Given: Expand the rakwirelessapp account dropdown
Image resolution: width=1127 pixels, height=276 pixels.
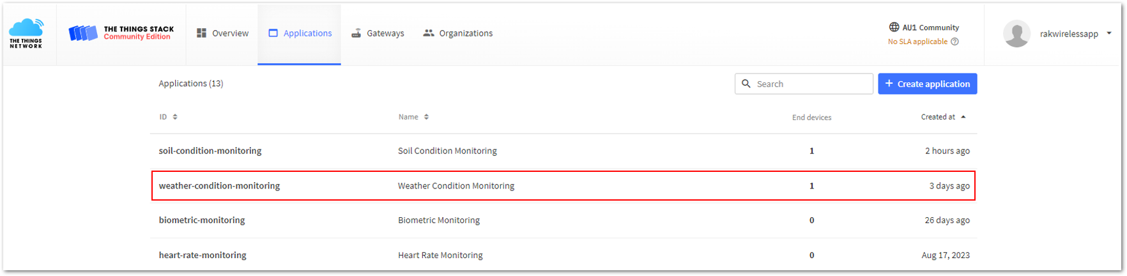Looking at the screenshot, I should pyautogui.click(x=1109, y=33).
